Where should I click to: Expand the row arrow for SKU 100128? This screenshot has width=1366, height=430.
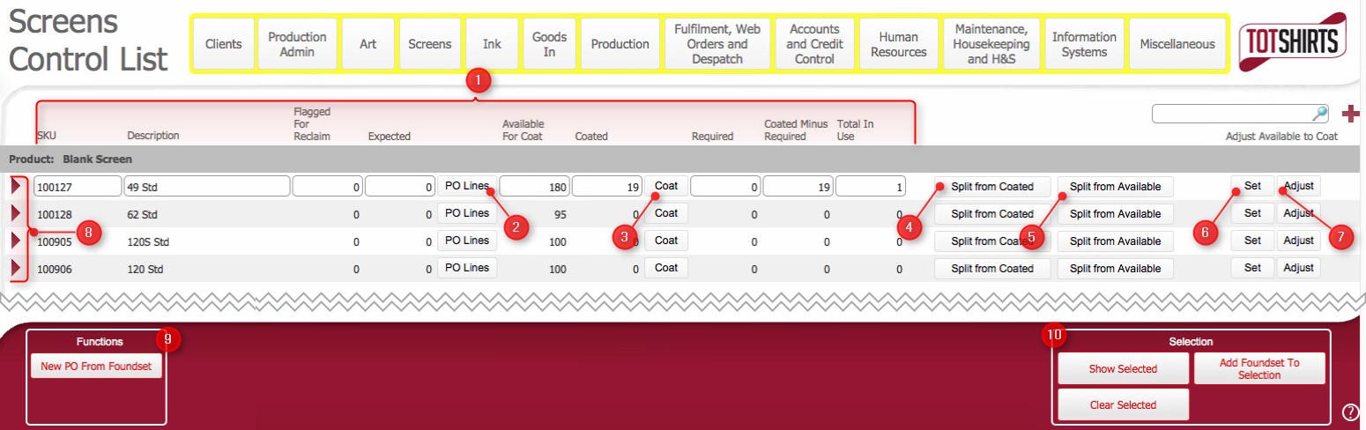(x=18, y=213)
